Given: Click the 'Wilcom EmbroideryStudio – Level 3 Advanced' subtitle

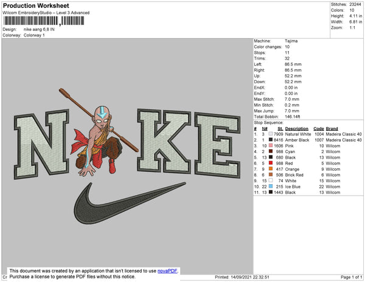Looking at the screenshot, I should point(46,13).
